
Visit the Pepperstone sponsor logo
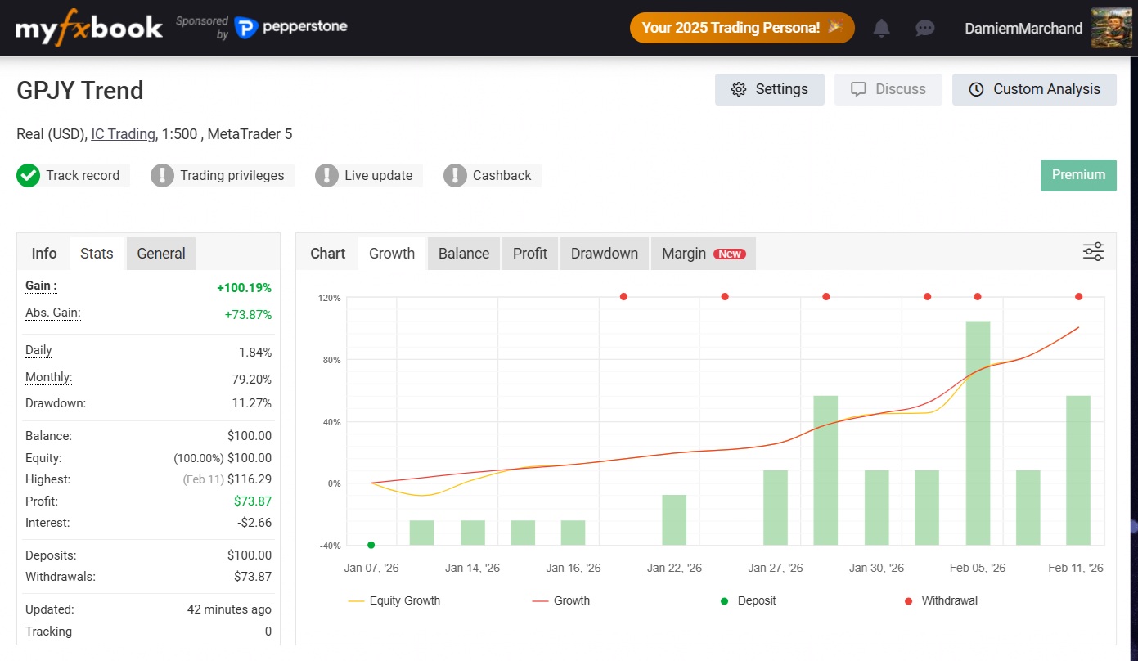tap(290, 27)
